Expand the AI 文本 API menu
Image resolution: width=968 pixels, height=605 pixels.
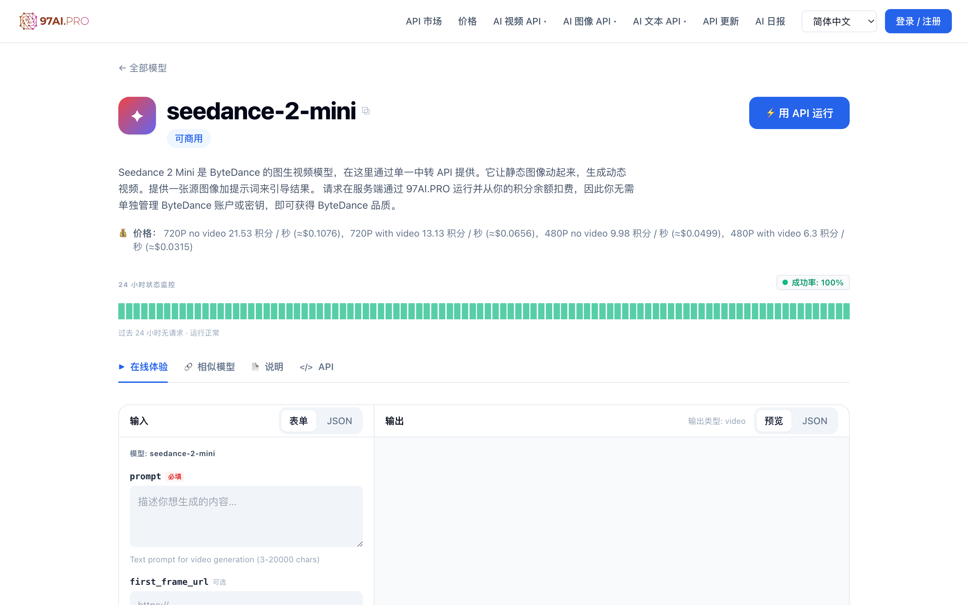(x=659, y=21)
